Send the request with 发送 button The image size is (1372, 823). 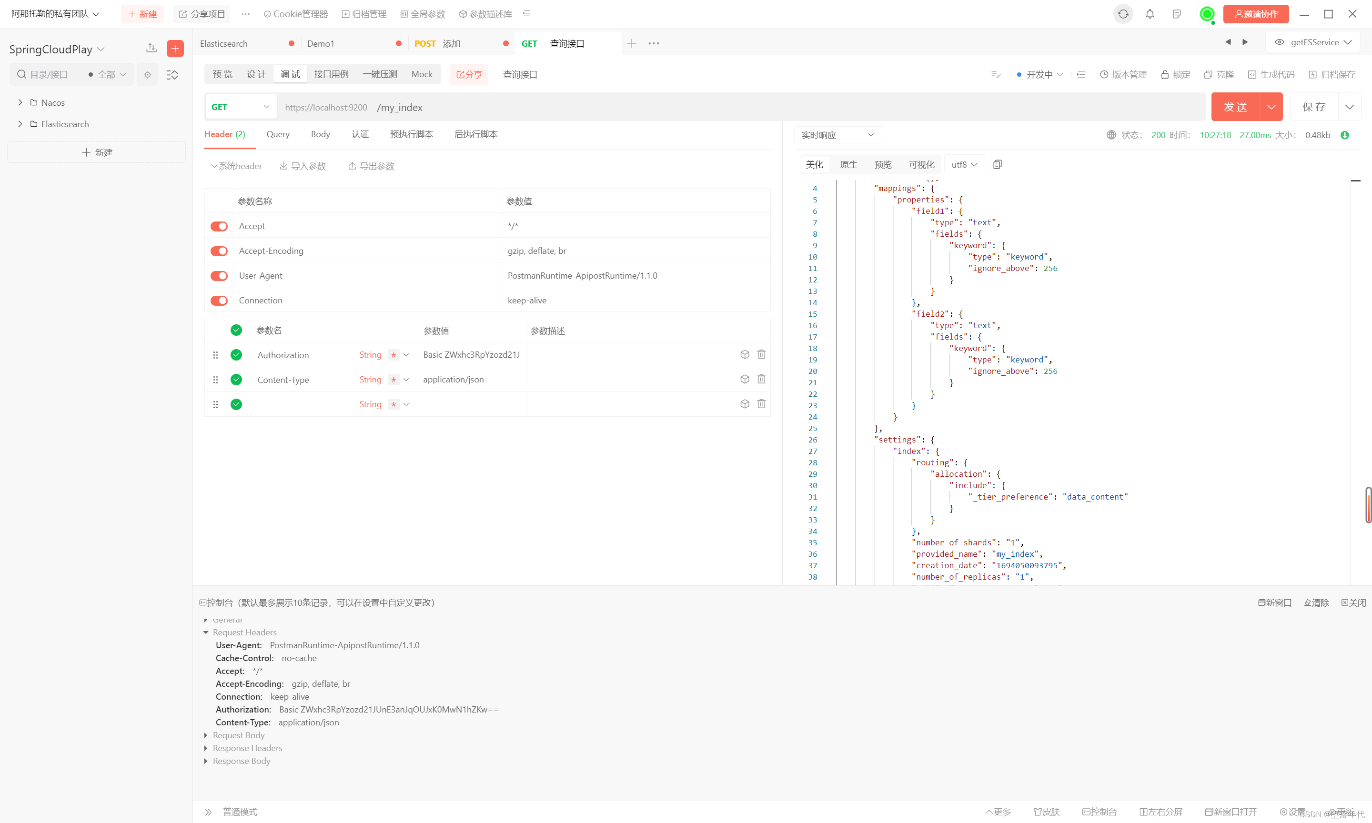pyautogui.click(x=1236, y=107)
